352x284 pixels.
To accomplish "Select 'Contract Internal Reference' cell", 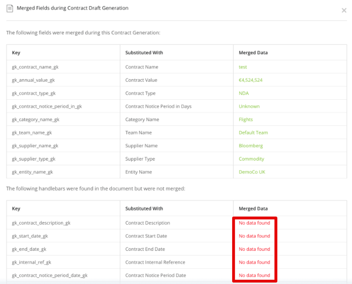I will [x=155, y=262].
